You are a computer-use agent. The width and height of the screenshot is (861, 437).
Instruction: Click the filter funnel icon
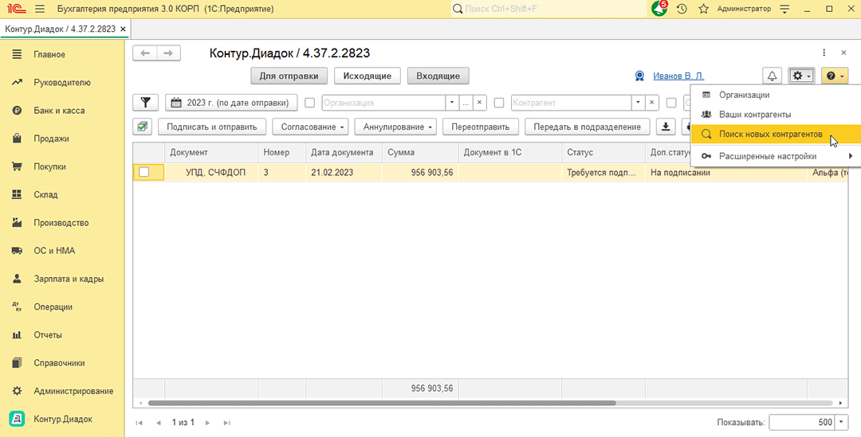[146, 103]
